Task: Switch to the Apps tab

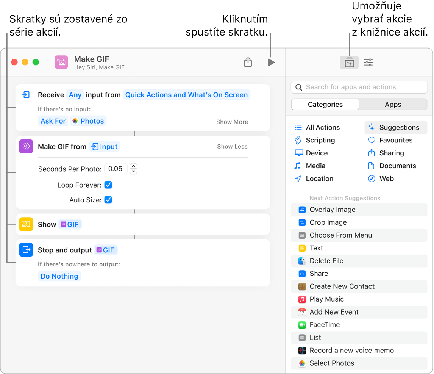Action: coord(393,105)
